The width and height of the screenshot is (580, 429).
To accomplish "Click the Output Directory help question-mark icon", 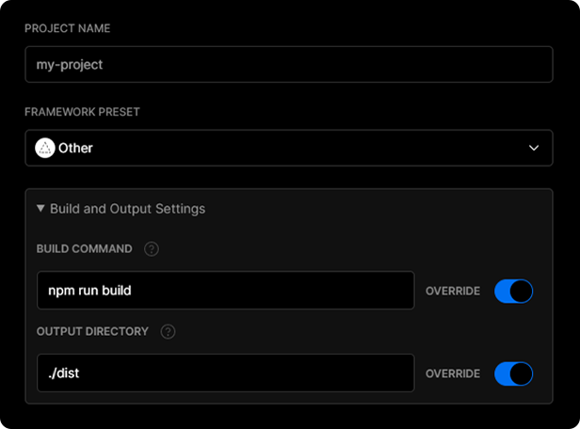I will pos(168,331).
